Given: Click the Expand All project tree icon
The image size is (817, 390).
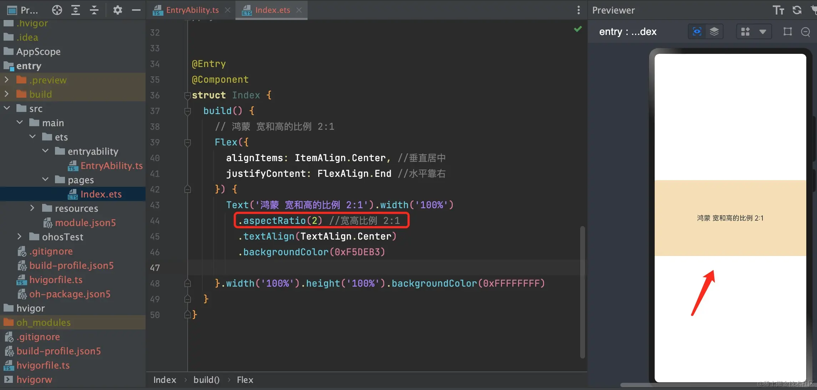Looking at the screenshot, I should [75, 10].
